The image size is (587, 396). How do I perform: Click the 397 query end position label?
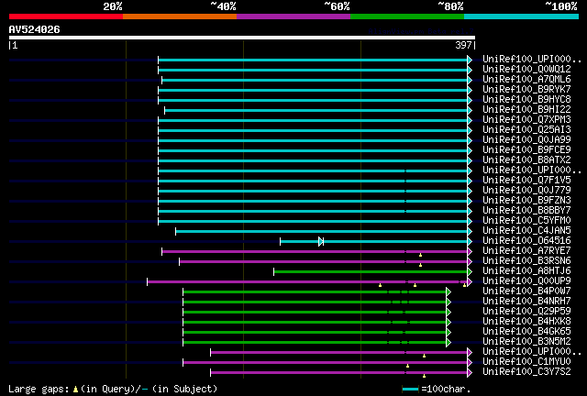(463, 45)
